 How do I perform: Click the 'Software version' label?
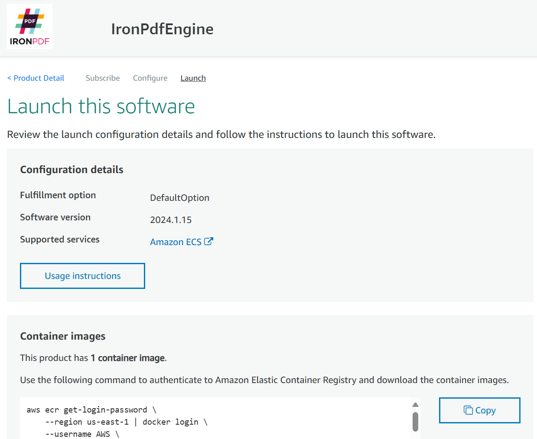pyautogui.click(x=55, y=217)
